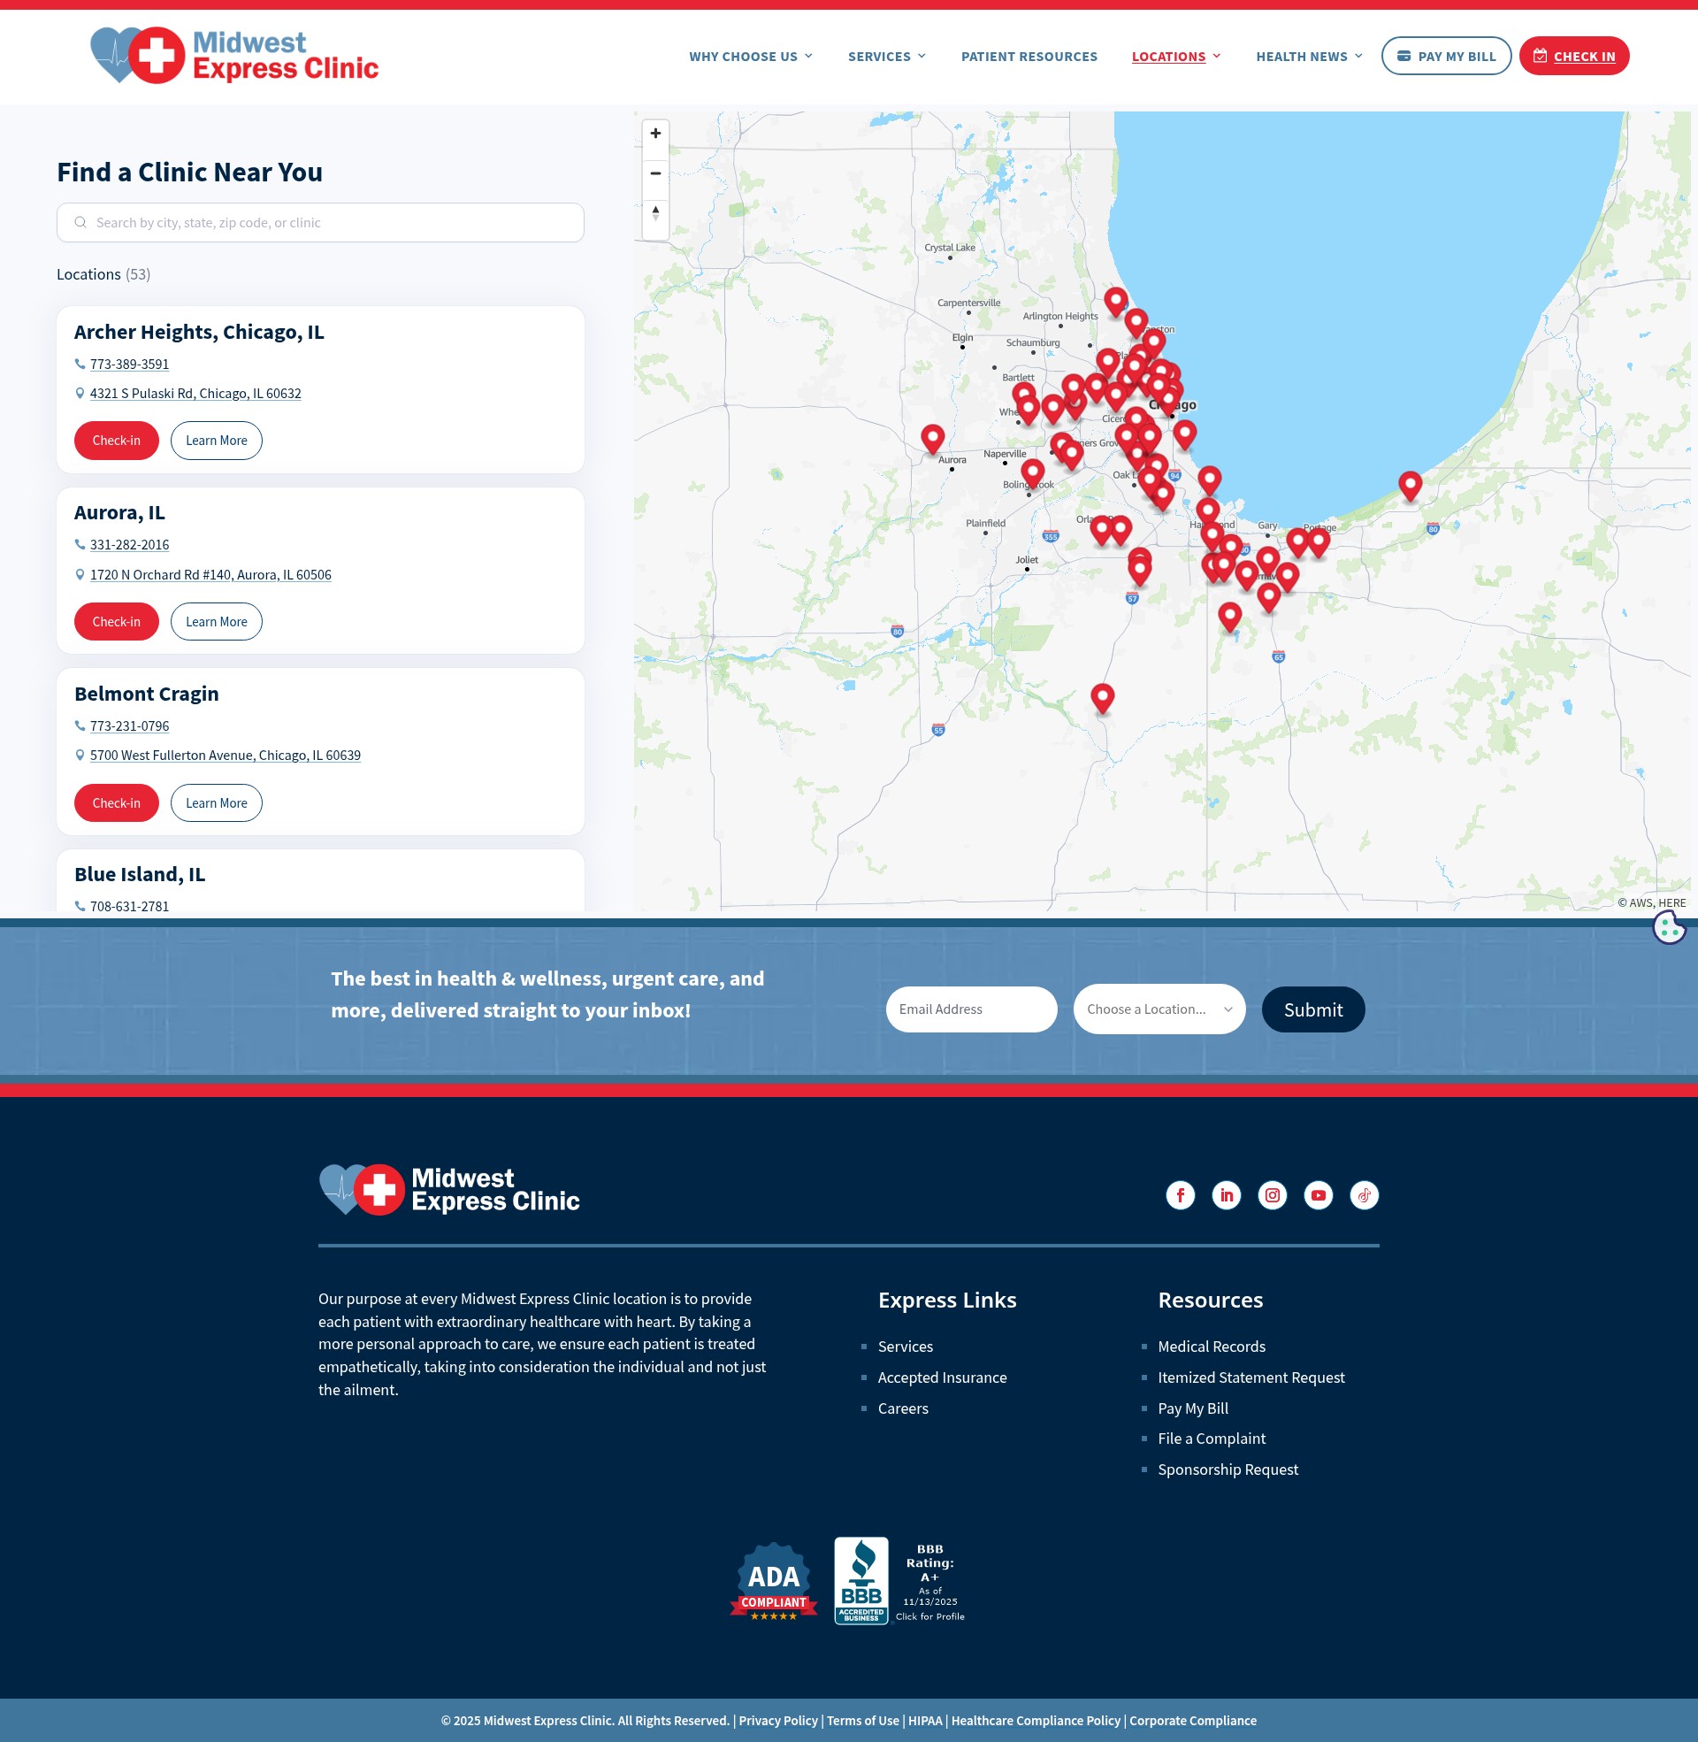Open the Privacy Policy link
The image size is (1698, 1742).
coord(777,1721)
